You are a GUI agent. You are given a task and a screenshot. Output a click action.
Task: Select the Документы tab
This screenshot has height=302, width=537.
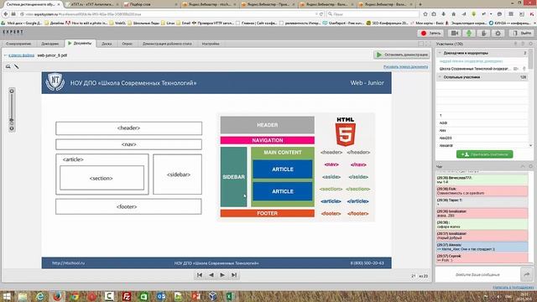pos(80,44)
